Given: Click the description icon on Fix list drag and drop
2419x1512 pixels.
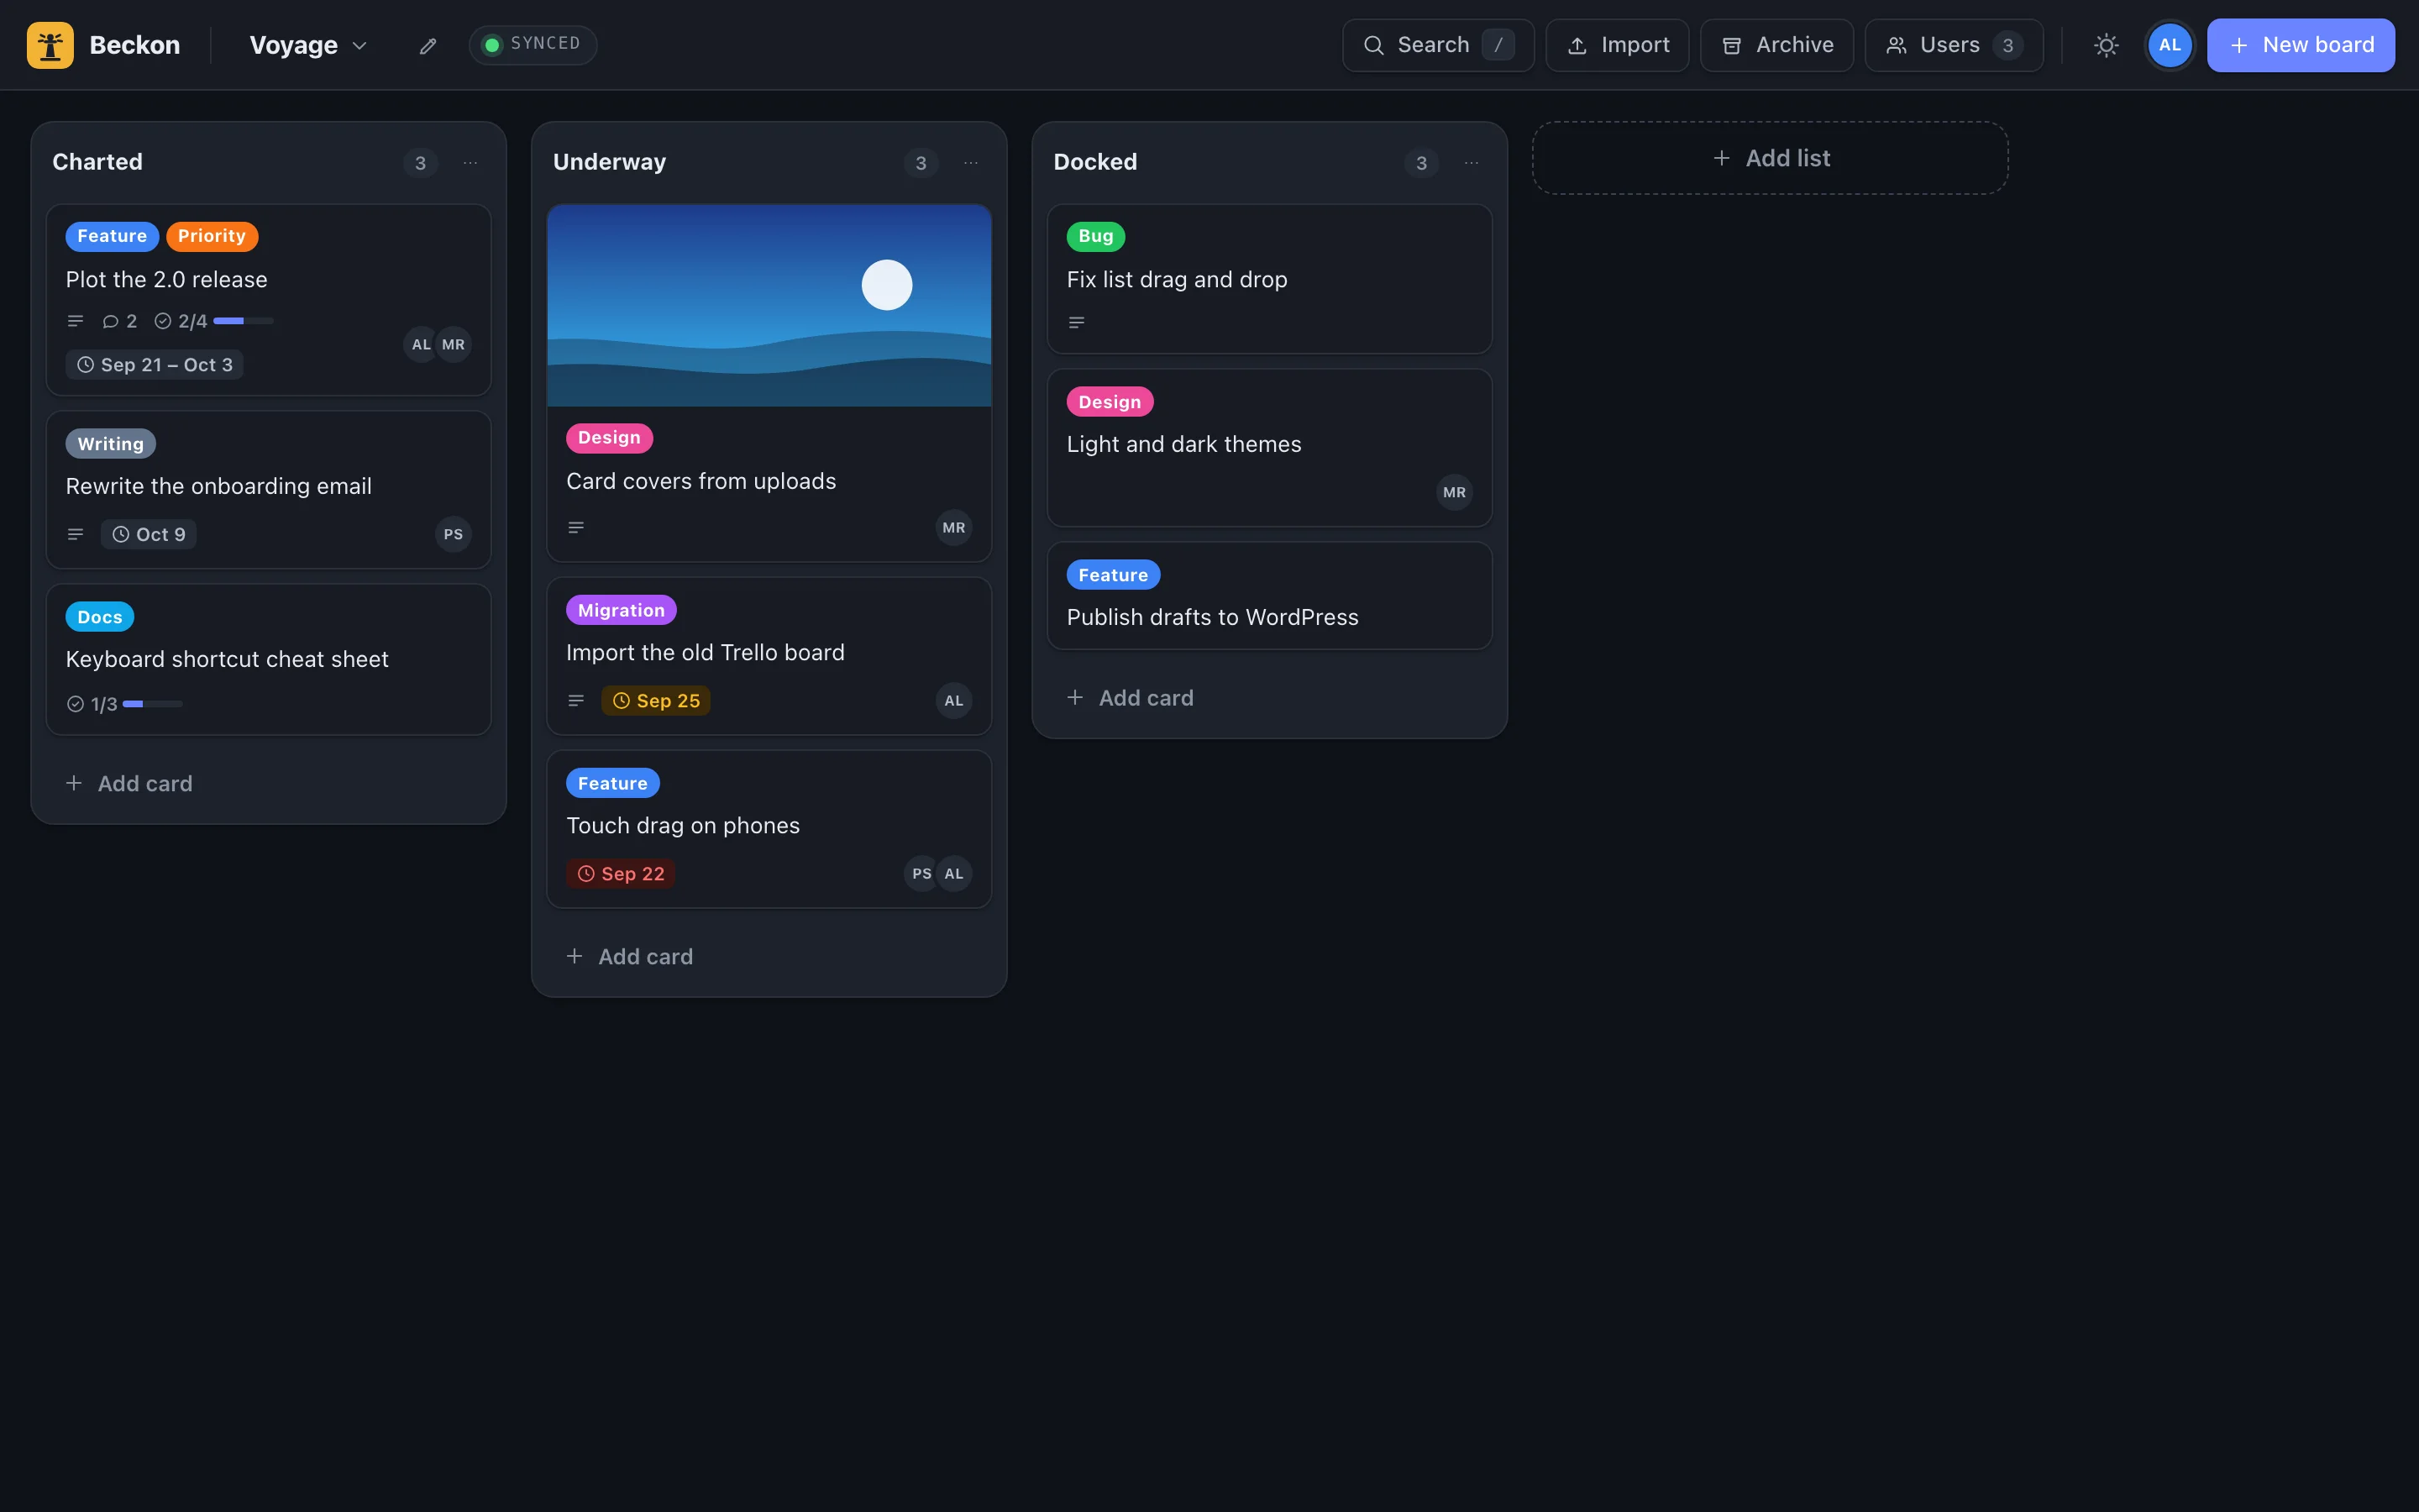Looking at the screenshot, I should coord(1077,322).
